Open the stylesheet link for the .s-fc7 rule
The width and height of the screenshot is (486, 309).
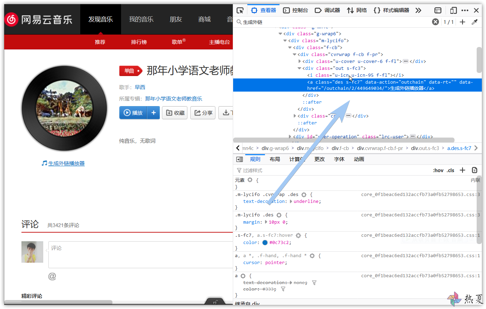(x=421, y=235)
